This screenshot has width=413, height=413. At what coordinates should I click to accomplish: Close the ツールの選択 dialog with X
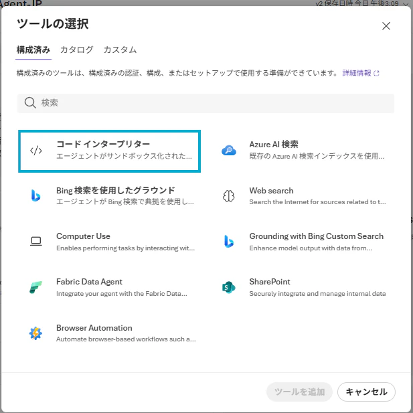(386, 26)
